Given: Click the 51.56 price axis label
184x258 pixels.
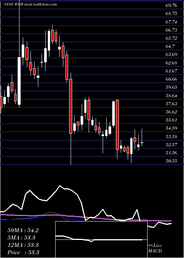Looking at the screenshot, I should point(171,153).
